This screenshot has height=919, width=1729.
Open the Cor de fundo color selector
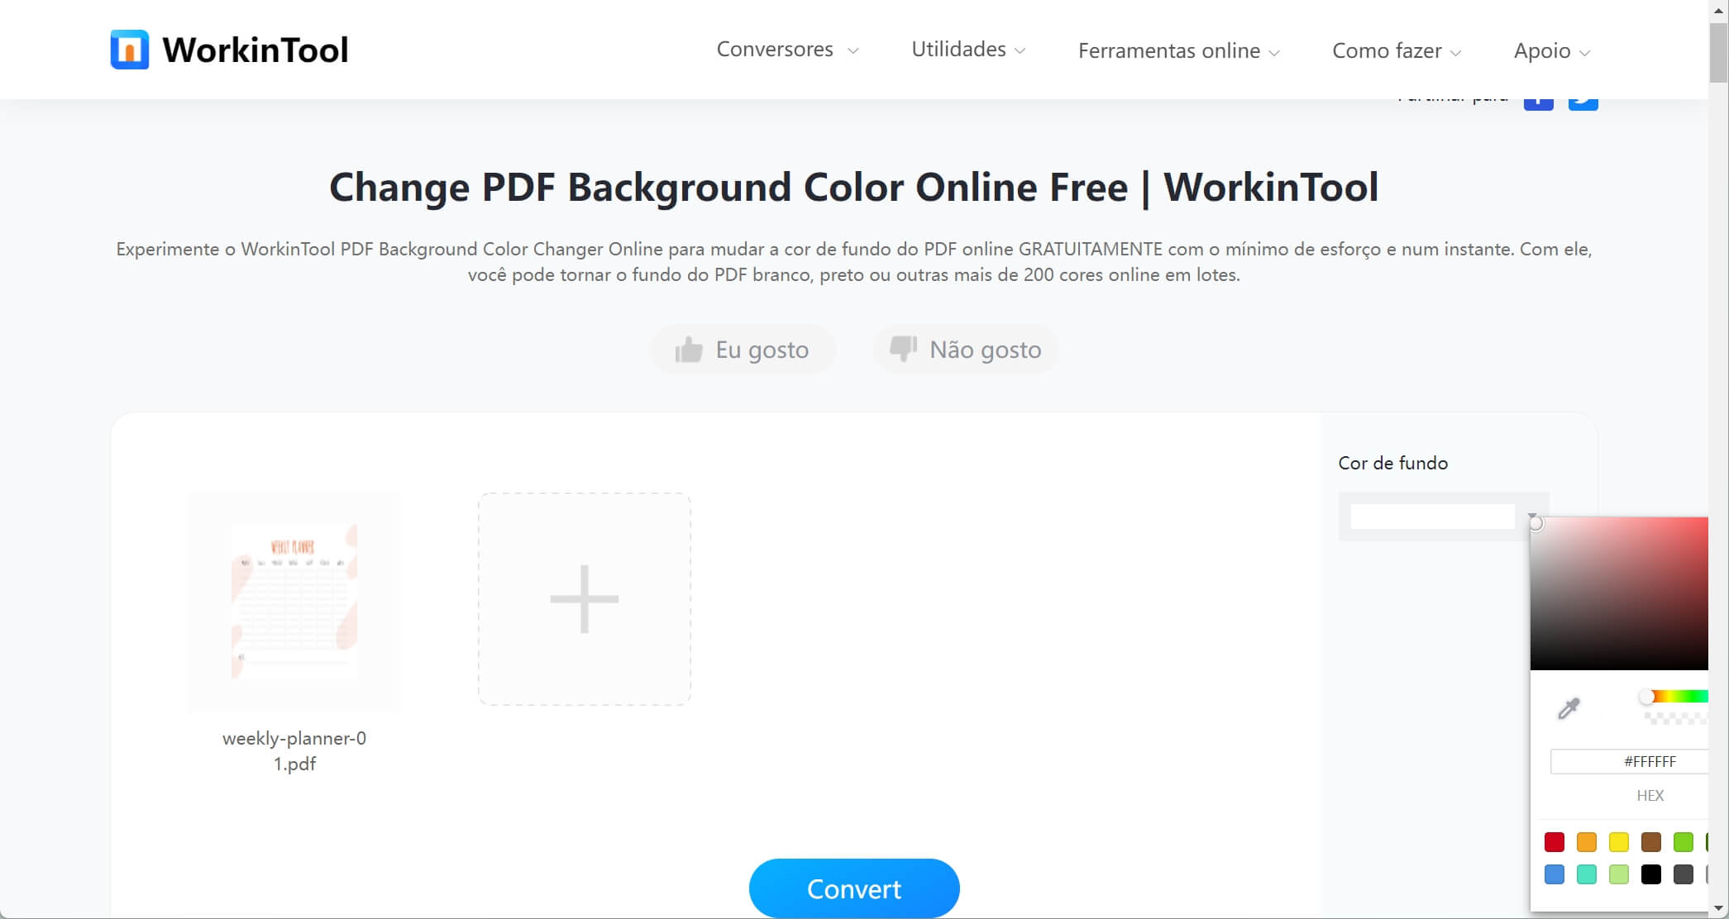pos(1443,517)
